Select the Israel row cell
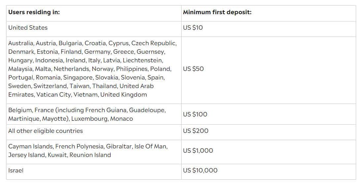This screenshot has height=184, width=361. click(16, 171)
